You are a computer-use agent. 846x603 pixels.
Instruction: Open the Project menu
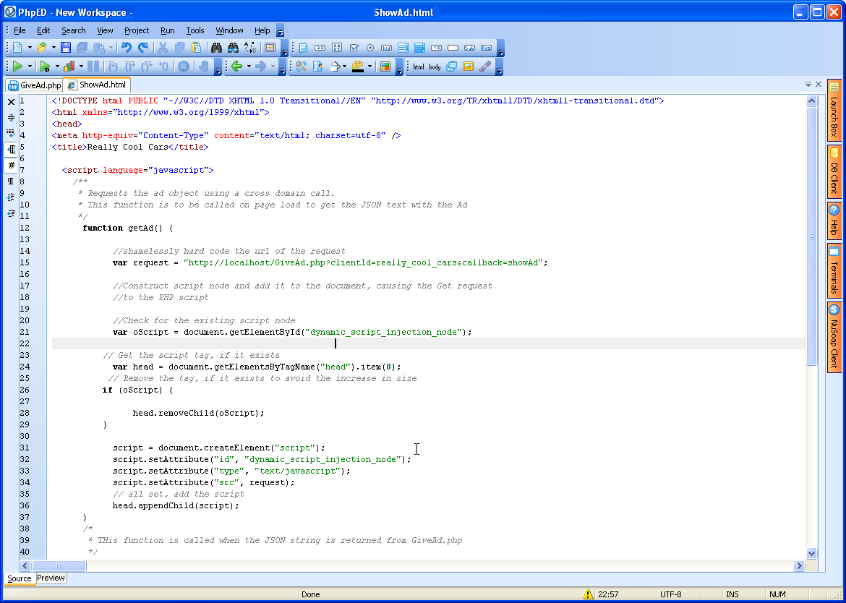pyautogui.click(x=136, y=30)
